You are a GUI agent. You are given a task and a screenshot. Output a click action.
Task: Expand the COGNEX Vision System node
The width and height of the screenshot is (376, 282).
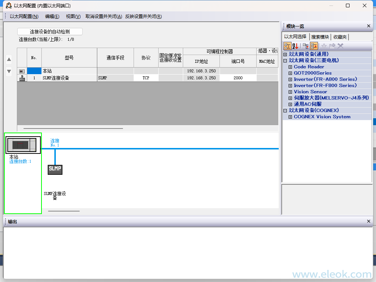(x=290, y=117)
